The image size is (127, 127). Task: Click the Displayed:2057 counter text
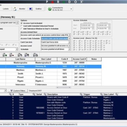click(35, 90)
